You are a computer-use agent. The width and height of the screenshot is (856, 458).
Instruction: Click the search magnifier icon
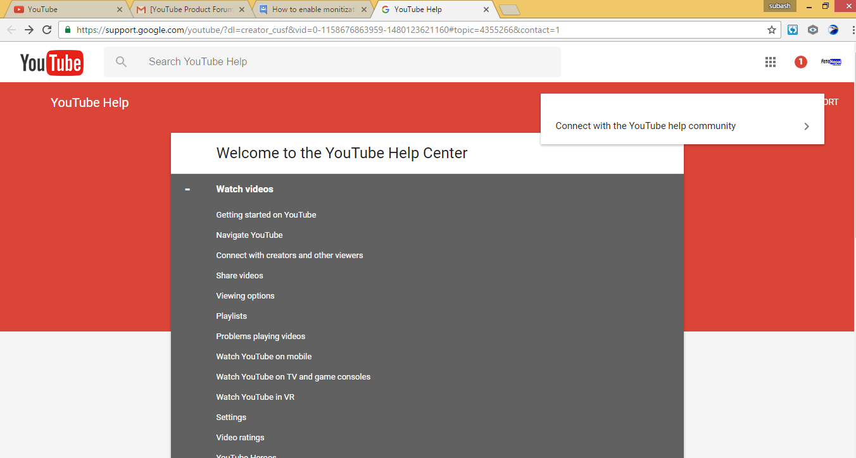(x=121, y=62)
